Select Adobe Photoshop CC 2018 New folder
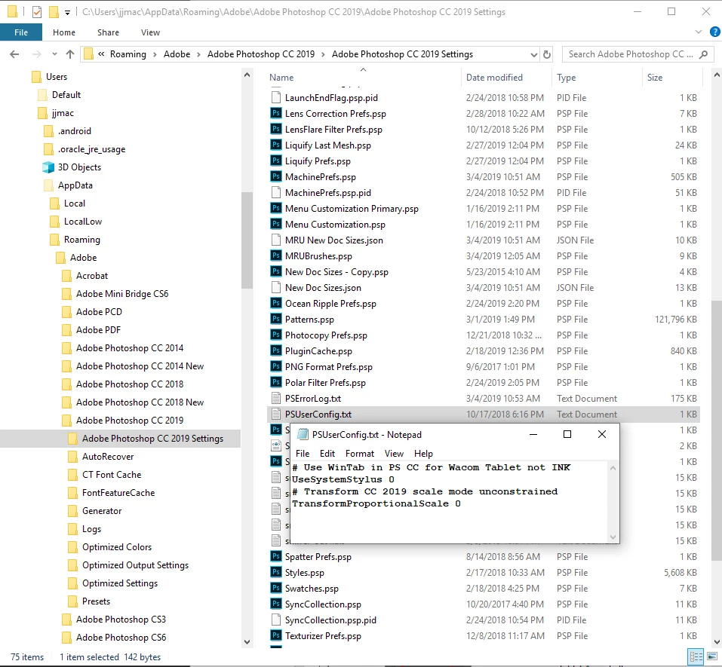This screenshot has height=667, width=722. click(x=140, y=402)
